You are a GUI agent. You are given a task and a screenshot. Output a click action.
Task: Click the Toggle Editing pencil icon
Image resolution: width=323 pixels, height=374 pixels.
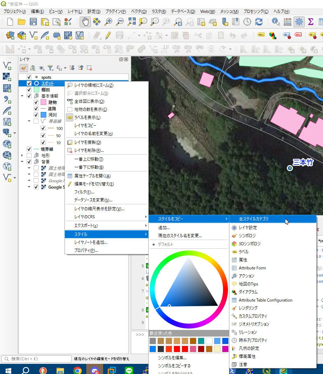(x=108, y=36)
